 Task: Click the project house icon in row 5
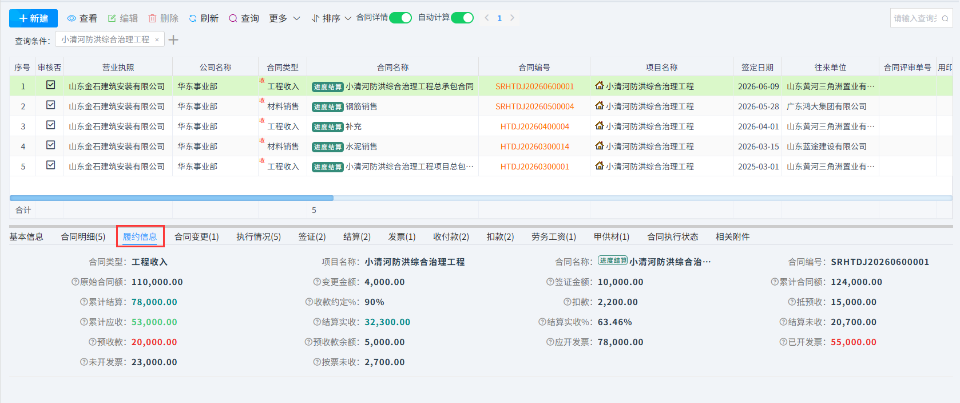tap(600, 165)
